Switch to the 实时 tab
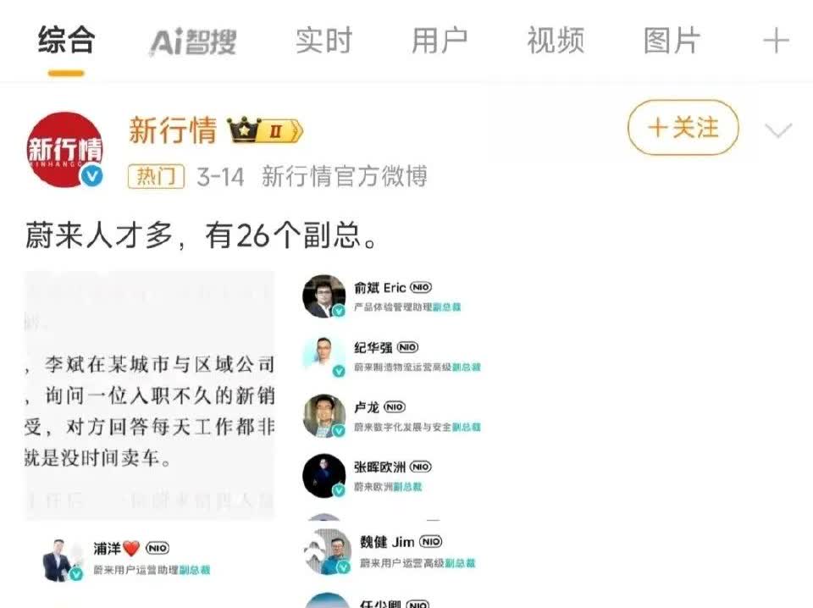The height and width of the screenshot is (608, 813). click(x=324, y=41)
